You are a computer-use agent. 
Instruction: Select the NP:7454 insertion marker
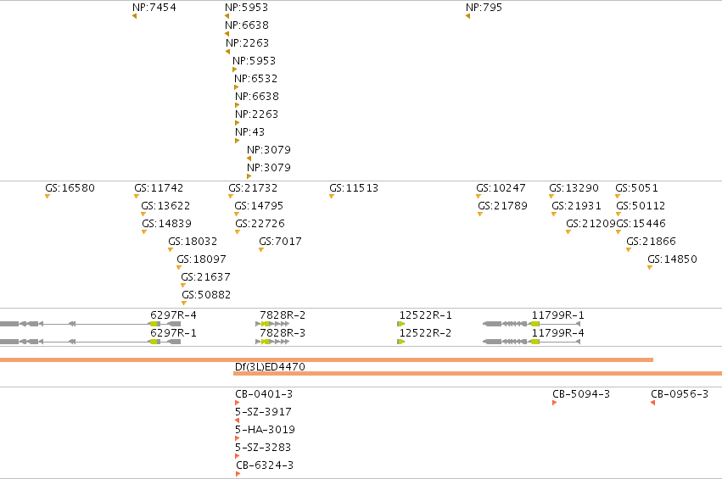(x=134, y=16)
